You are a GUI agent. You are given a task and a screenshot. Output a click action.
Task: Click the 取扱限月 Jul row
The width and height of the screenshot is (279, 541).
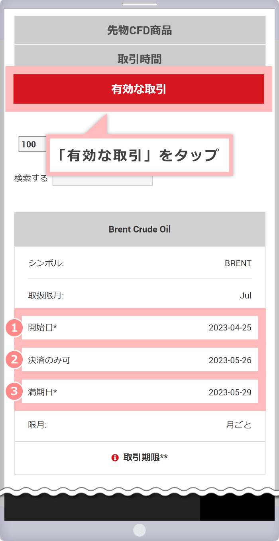pos(139,296)
